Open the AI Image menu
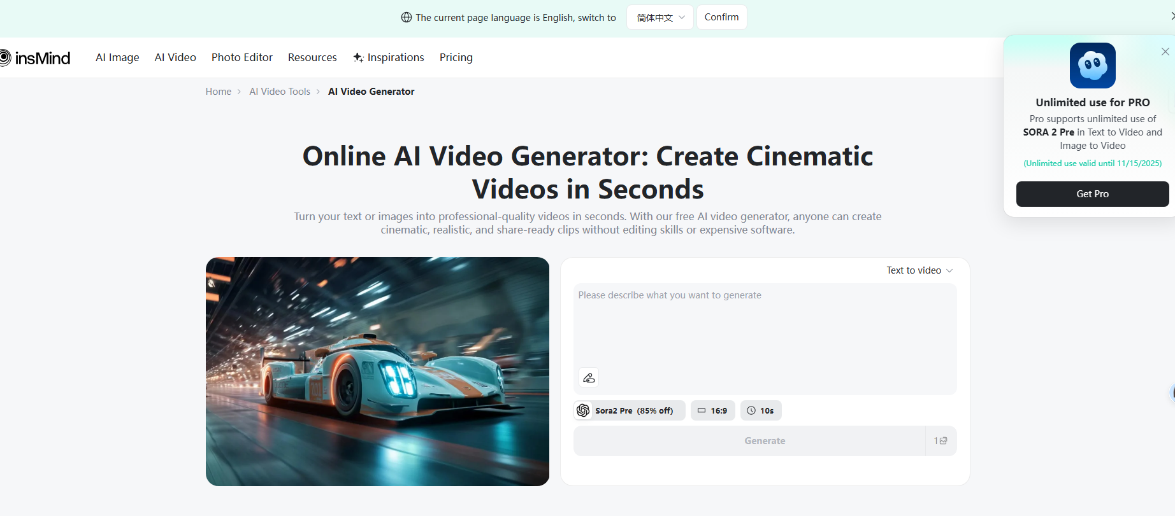 pos(117,57)
